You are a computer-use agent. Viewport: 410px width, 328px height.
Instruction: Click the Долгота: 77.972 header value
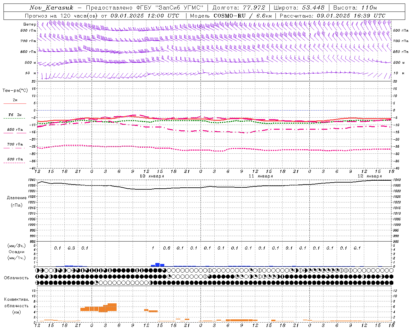click(x=239, y=8)
